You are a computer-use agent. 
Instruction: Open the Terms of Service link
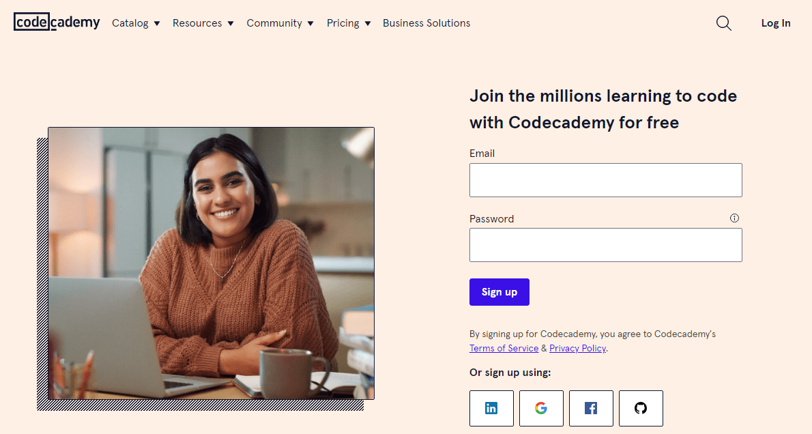504,348
